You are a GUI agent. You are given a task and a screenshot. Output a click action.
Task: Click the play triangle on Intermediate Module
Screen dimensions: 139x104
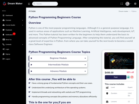point(31,65)
